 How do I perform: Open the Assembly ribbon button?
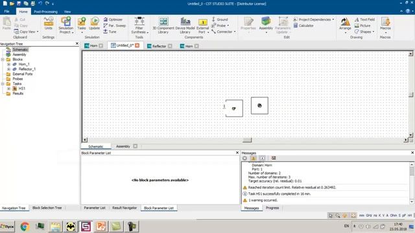pyautogui.click(x=266, y=25)
